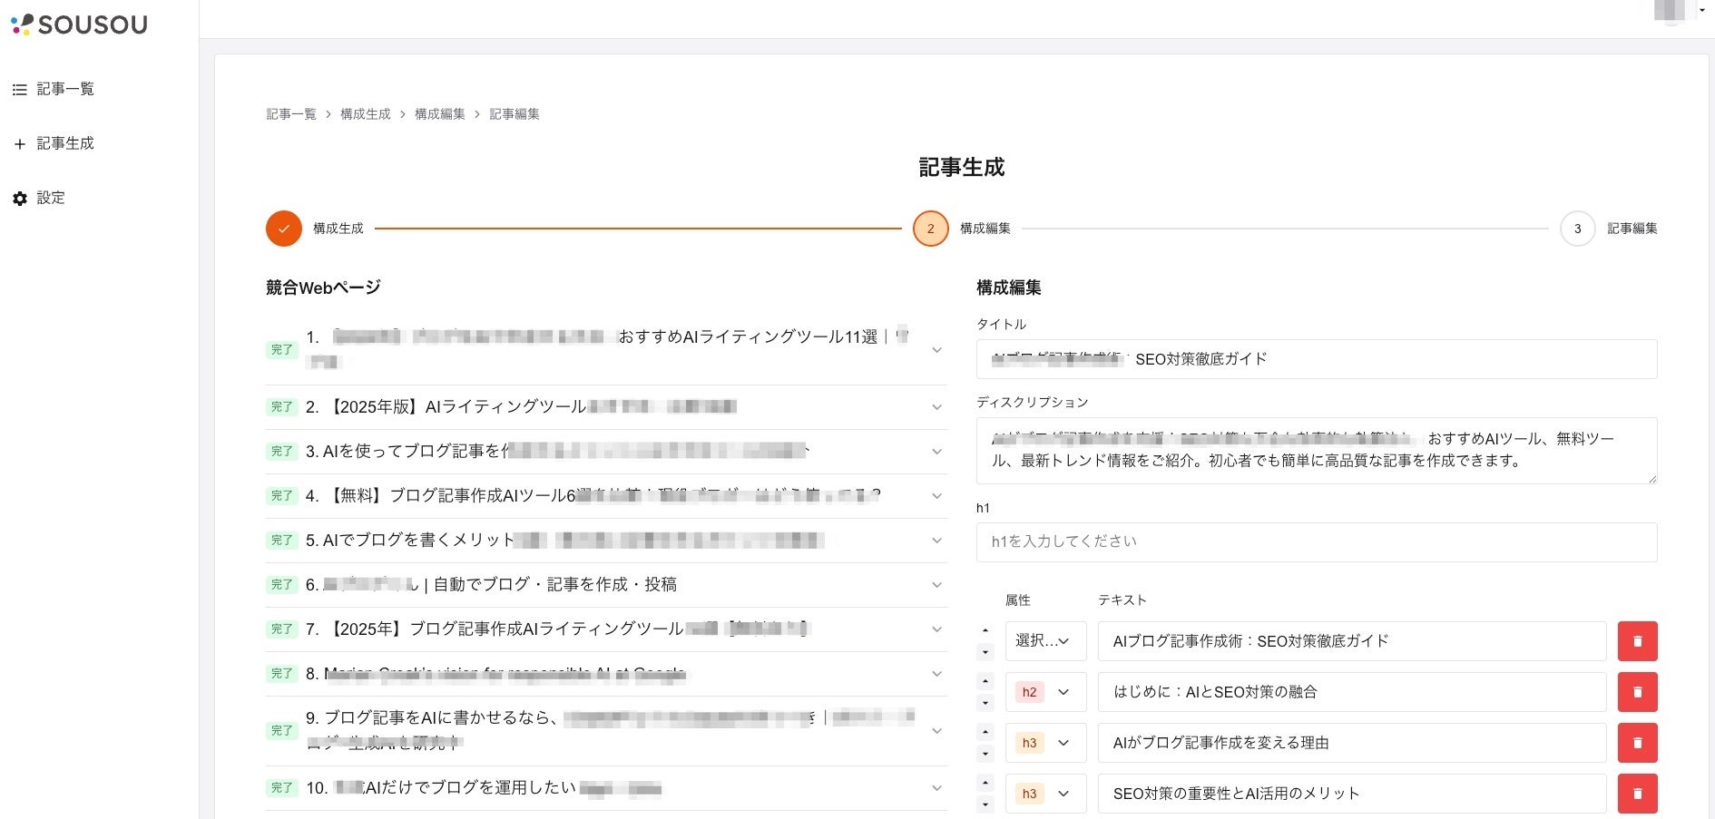Open h2 attribute dropdown for はじめに row
The width and height of the screenshot is (1715, 819).
tap(1045, 692)
